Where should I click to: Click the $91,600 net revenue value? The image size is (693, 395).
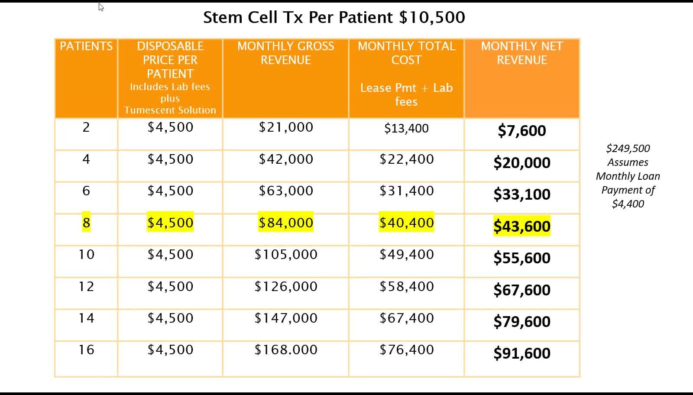click(522, 353)
